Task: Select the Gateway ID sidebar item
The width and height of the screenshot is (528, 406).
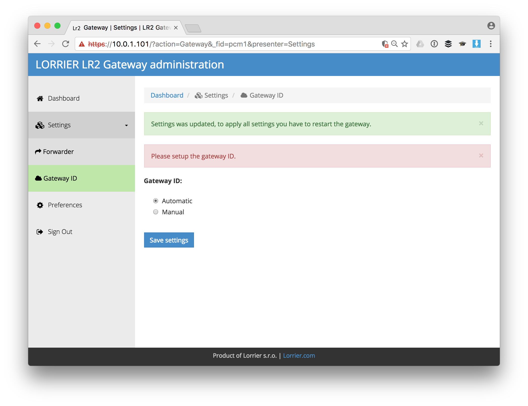Action: (82, 178)
